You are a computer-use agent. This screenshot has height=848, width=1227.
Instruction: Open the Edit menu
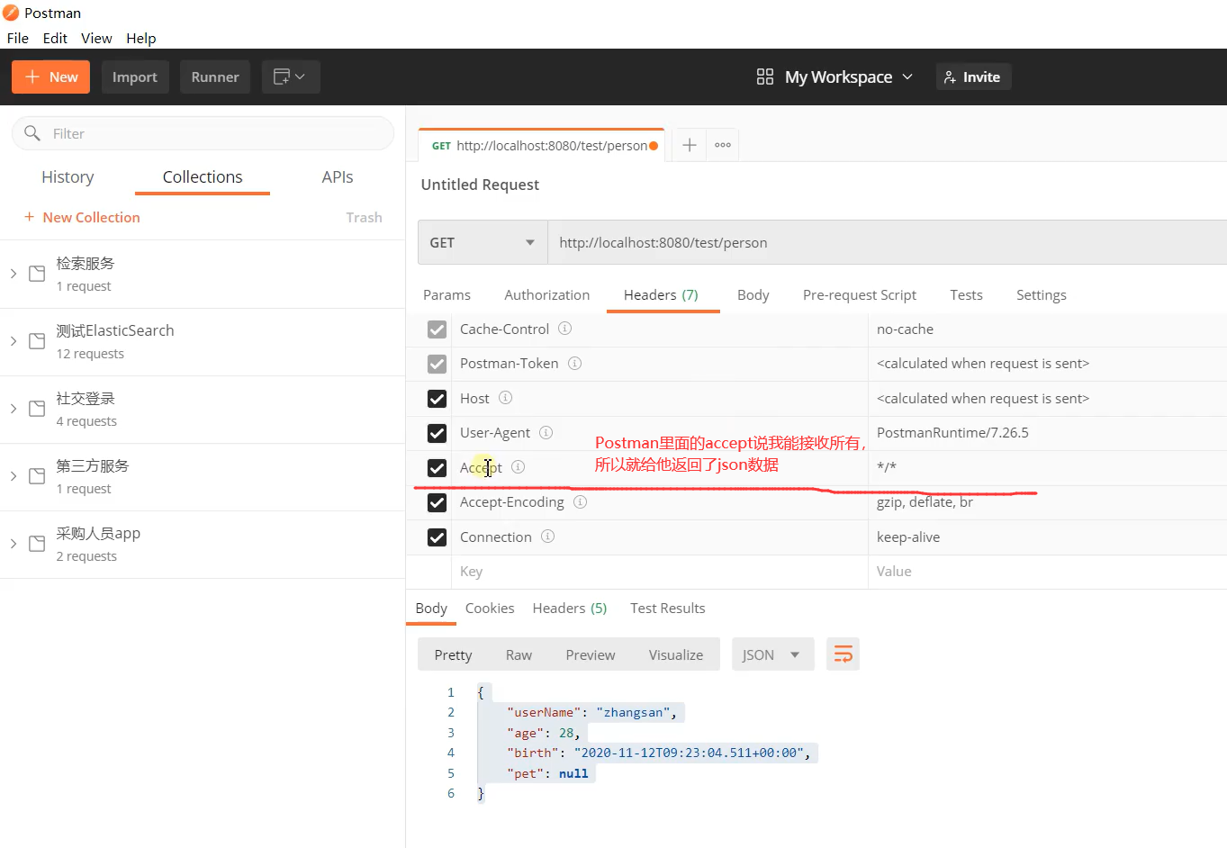pos(55,38)
